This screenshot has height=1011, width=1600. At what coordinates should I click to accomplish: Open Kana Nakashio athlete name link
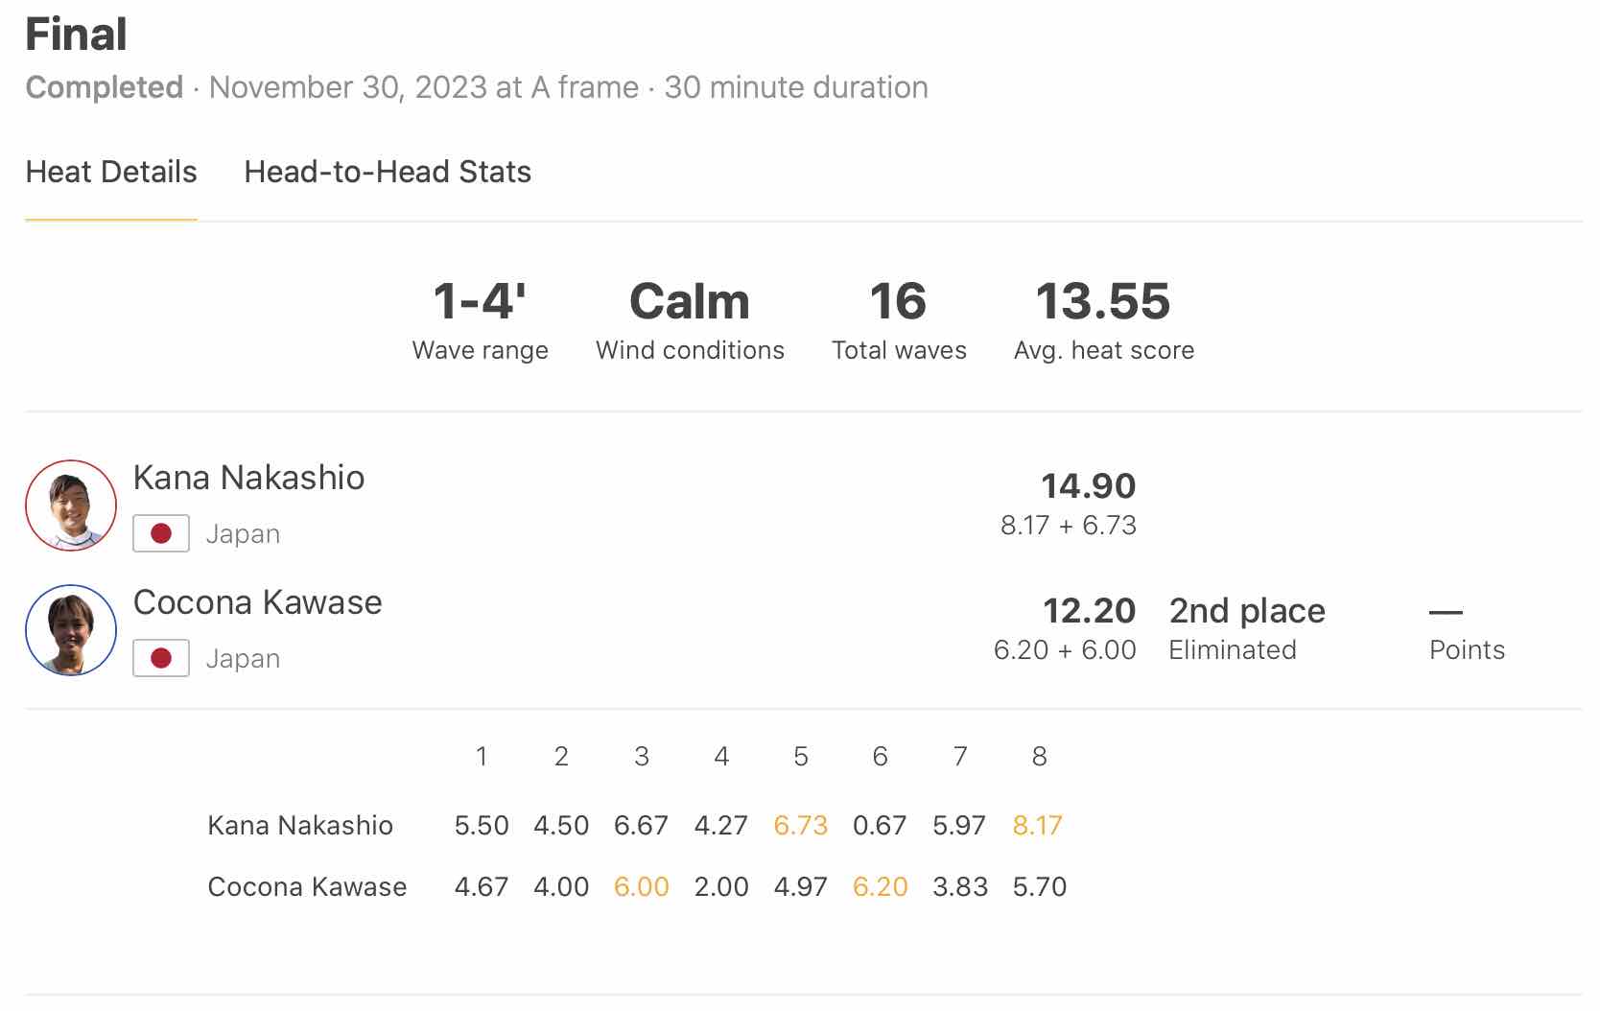tap(248, 478)
